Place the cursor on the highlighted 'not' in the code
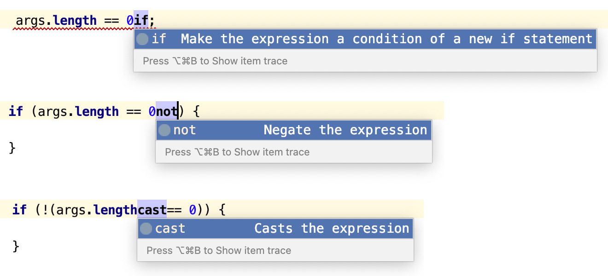 pyautogui.click(x=166, y=112)
